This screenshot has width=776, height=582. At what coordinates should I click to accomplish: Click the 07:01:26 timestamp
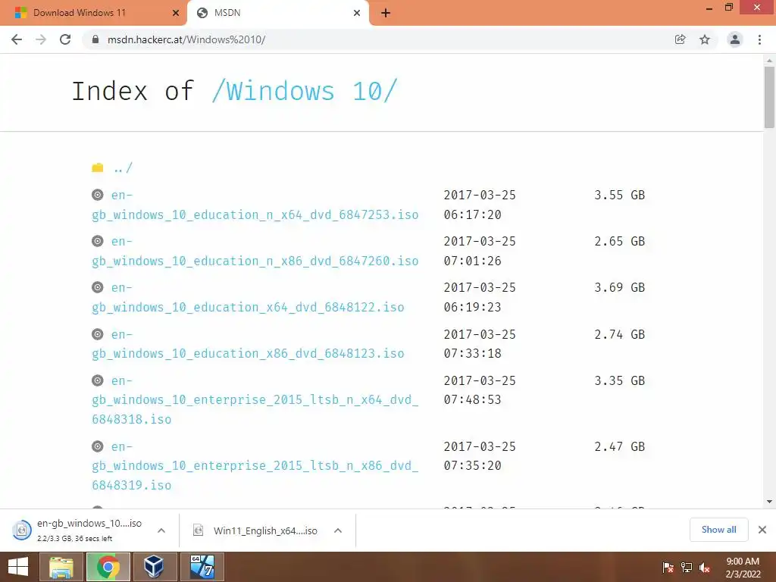[x=472, y=261]
